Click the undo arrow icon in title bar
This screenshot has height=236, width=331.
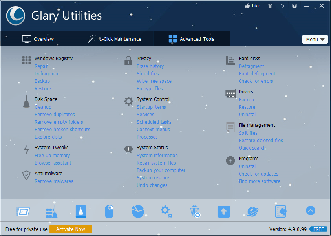[x=282, y=6]
